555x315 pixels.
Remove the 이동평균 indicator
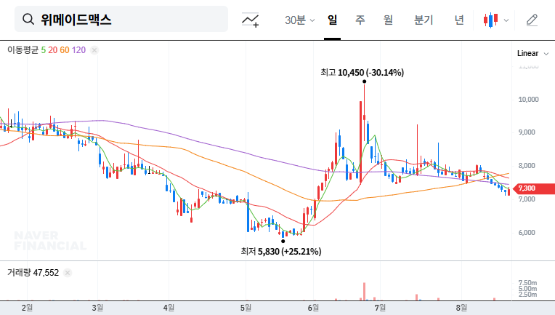coord(94,50)
